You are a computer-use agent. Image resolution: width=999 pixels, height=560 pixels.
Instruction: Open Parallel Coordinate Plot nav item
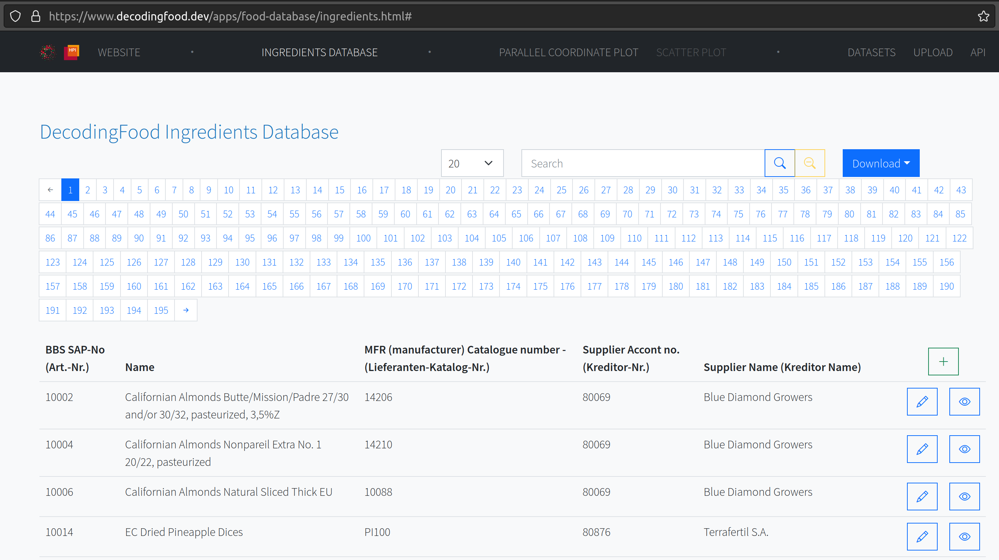pyautogui.click(x=568, y=52)
